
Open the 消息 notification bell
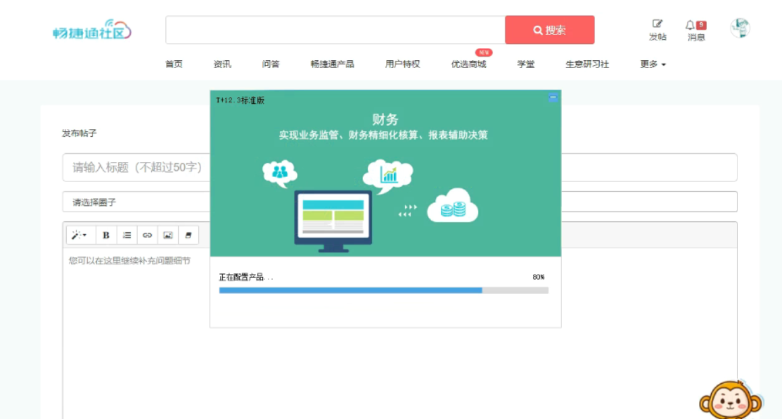pos(696,30)
